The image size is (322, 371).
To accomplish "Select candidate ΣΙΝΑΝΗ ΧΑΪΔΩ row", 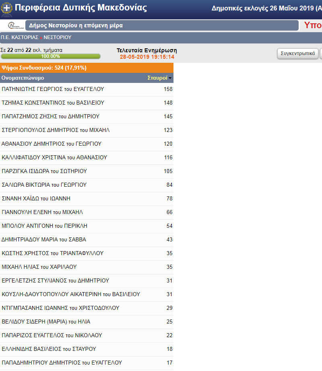I will (87, 198).
